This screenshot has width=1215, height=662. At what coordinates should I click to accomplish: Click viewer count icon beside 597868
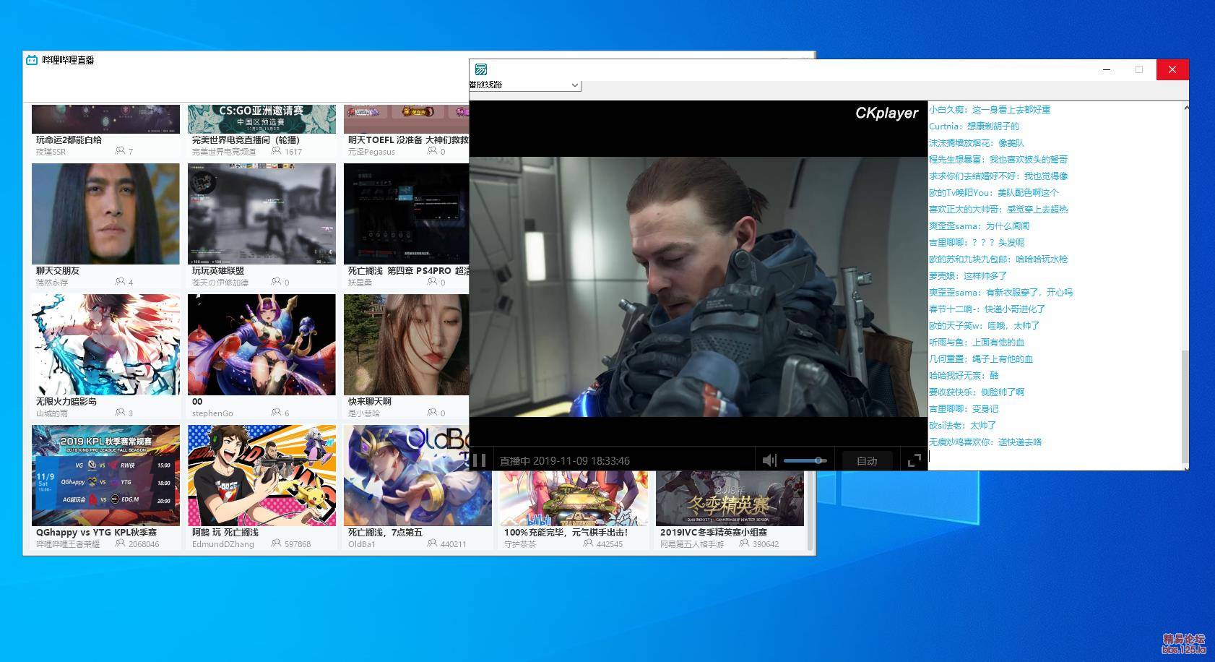(x=276, y=543)
